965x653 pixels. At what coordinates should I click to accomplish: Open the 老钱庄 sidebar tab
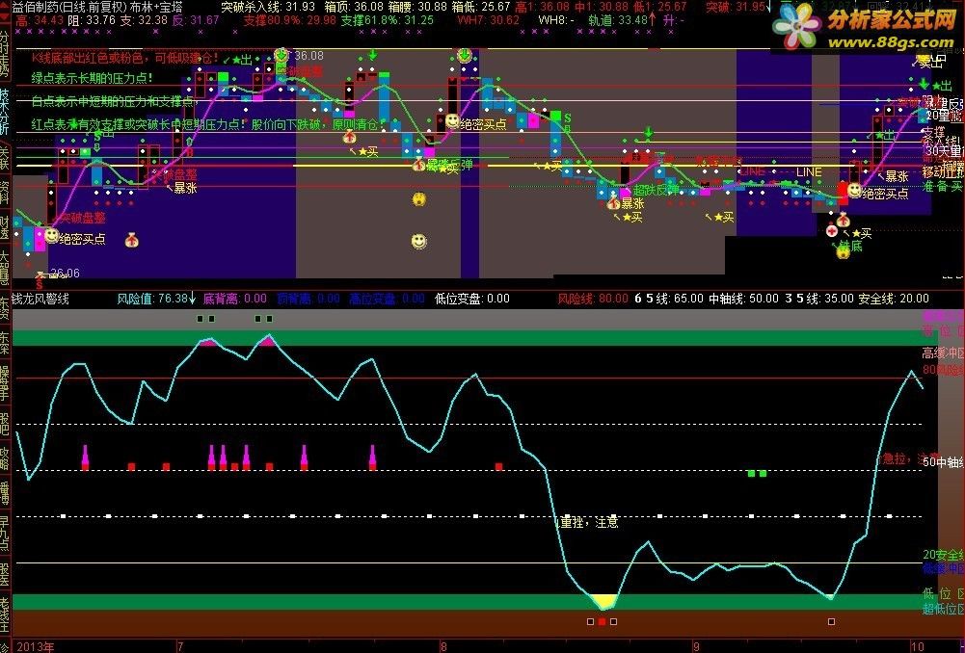point(5,614)
